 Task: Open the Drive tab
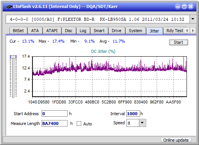117,31
